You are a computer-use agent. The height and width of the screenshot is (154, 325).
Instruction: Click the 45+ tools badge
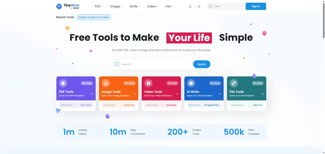(x=87, y=83)
